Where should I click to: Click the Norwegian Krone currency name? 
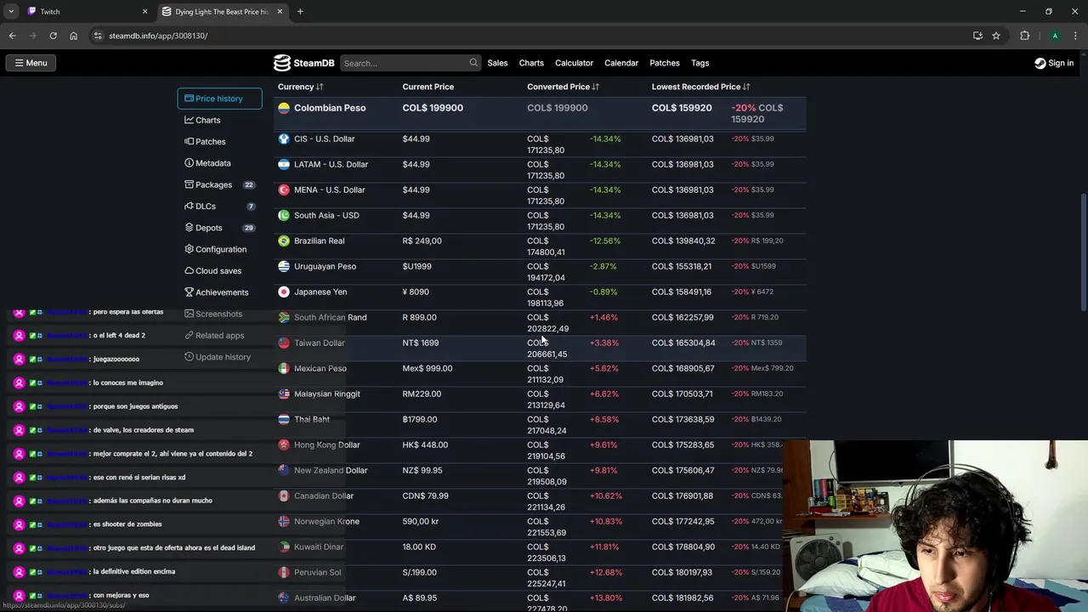(x=326, y=521)
